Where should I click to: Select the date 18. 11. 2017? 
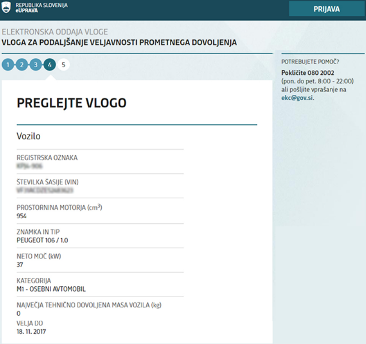31,331
